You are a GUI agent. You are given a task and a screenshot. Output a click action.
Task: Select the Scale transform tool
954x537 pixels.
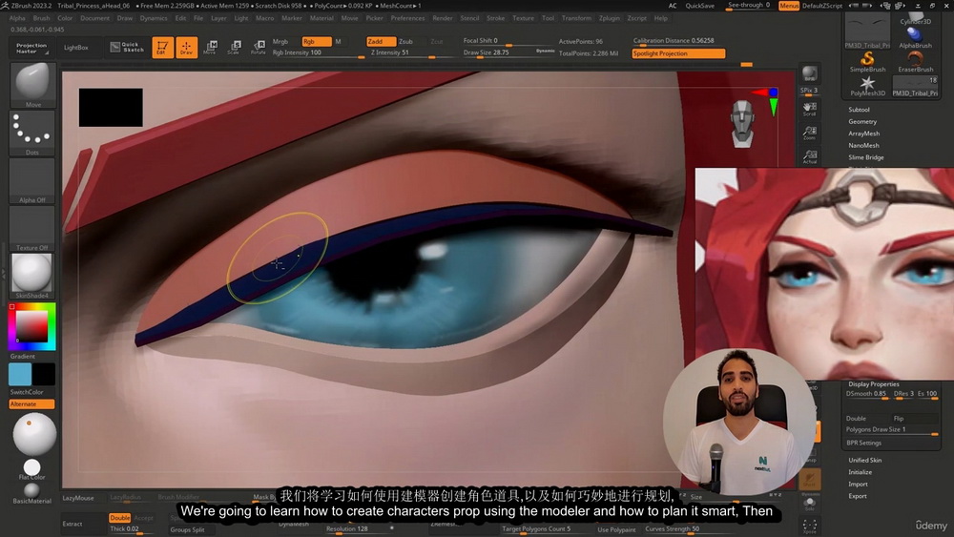click(235, 47)
